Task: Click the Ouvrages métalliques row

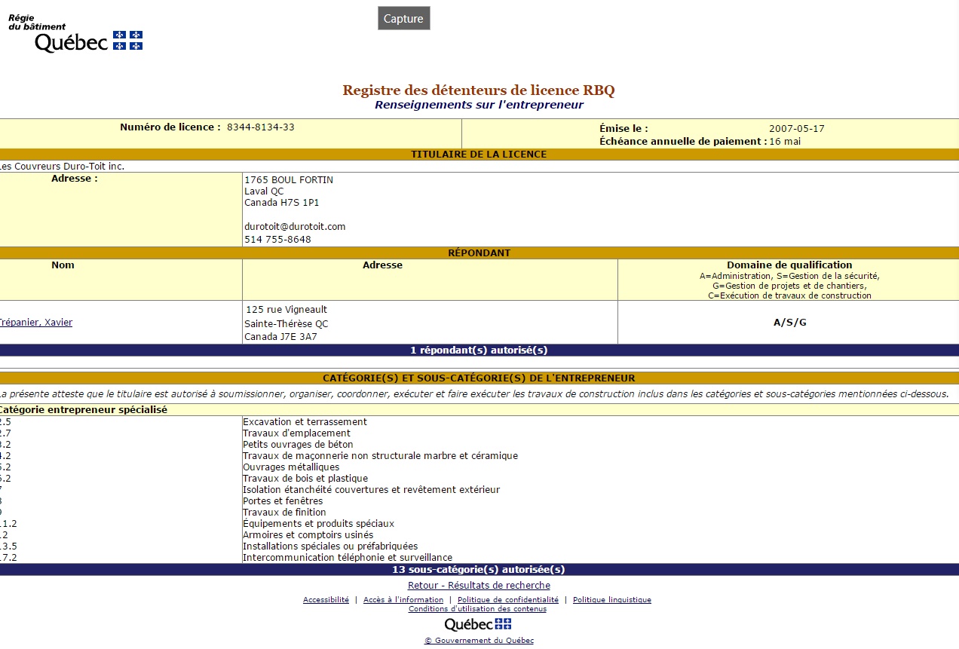Action: [x=479, y=467]
